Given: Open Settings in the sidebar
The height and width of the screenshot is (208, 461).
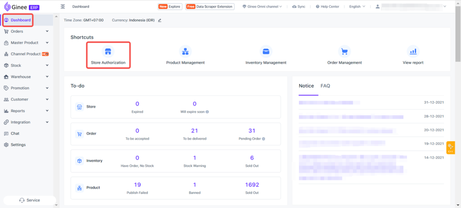Looking at the screenshot, I should (18, 145).
